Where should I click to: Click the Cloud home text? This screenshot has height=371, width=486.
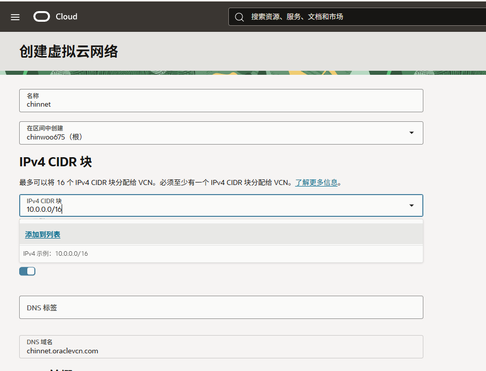(66, 17)
